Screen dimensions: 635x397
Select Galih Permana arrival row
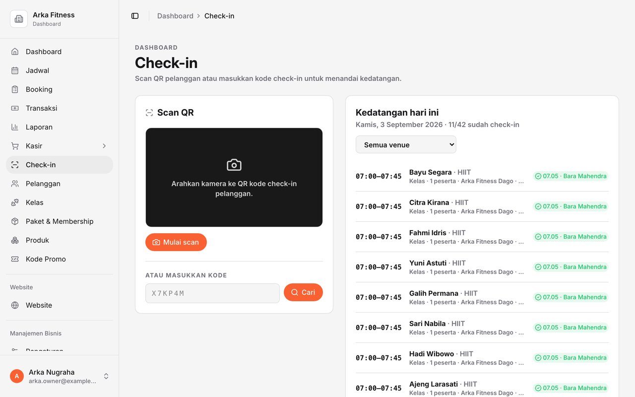coord(482,297)
